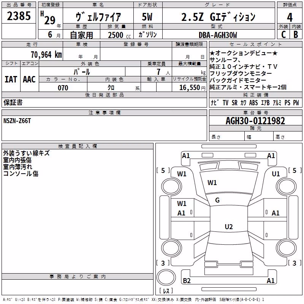Click the SR equipment code

(234, 103)
